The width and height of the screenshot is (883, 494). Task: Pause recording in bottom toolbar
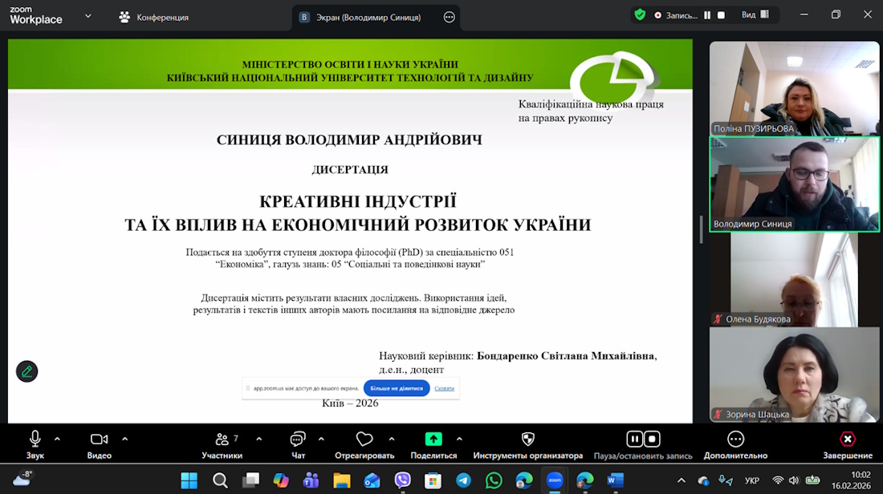tap(635, 439)
